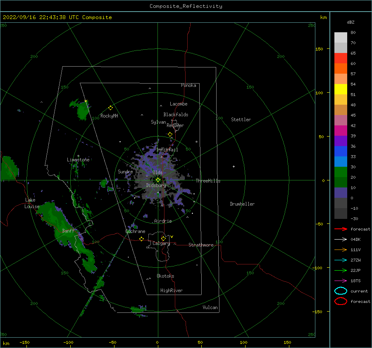
Task: Click the dBZ legend heading
Action: (x=351, y=22)
